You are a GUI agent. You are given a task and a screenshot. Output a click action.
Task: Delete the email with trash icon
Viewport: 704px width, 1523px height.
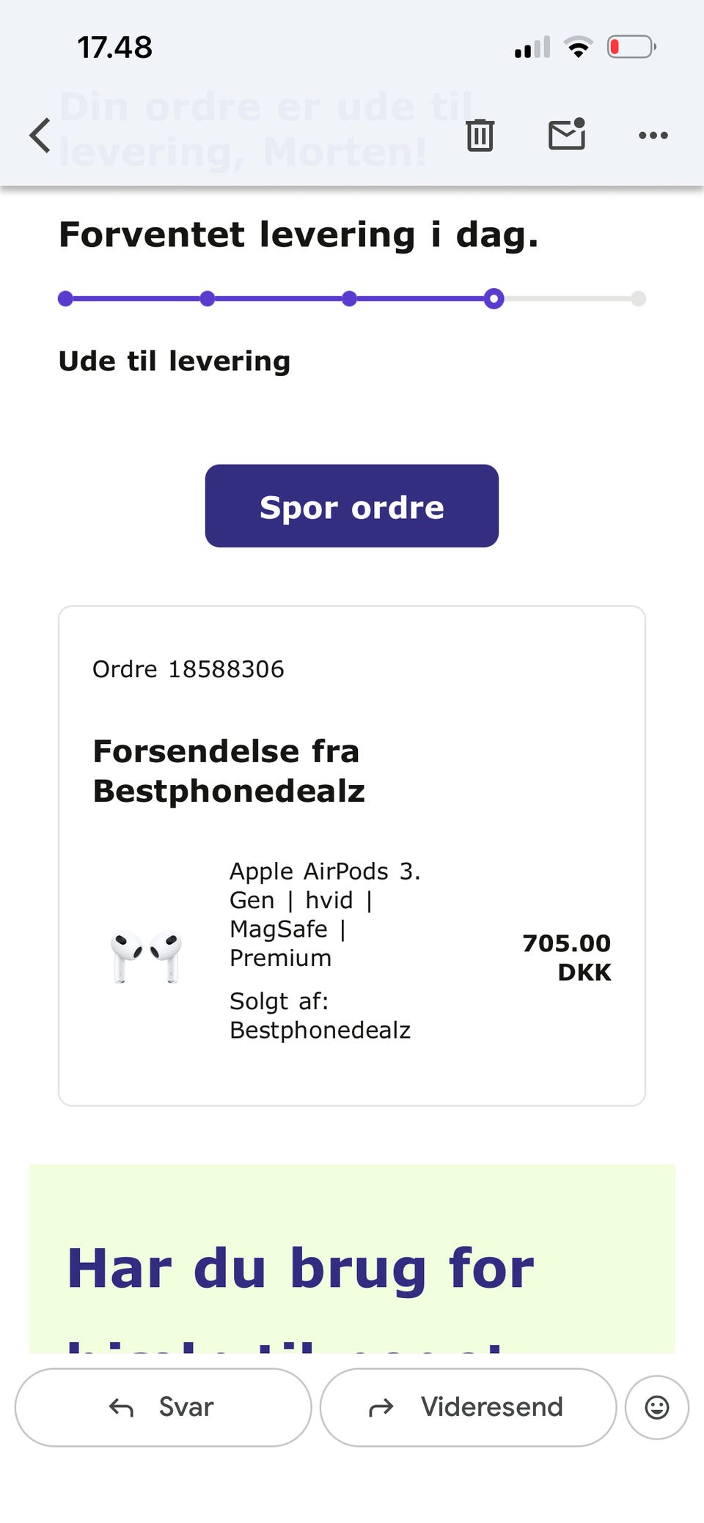tap(480, 135)
